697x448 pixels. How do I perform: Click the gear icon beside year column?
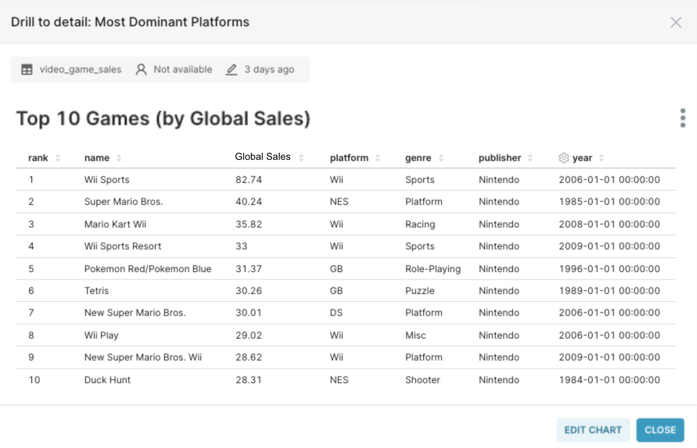(564, 158)
